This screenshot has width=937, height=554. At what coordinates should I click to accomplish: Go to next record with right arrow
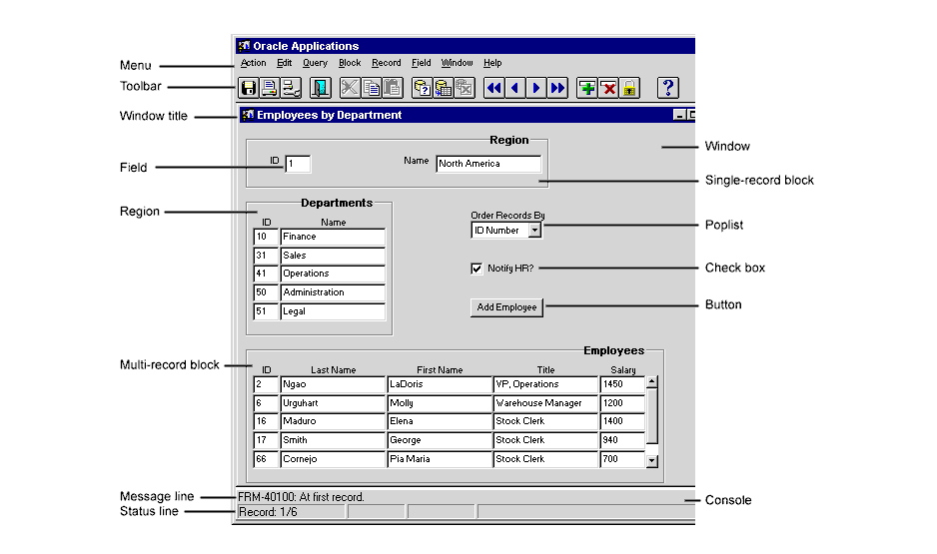536,88
